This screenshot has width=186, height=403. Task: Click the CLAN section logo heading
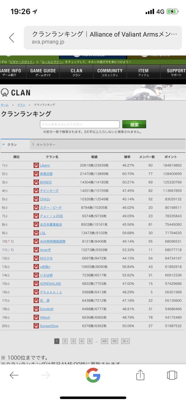coord(15,93)
